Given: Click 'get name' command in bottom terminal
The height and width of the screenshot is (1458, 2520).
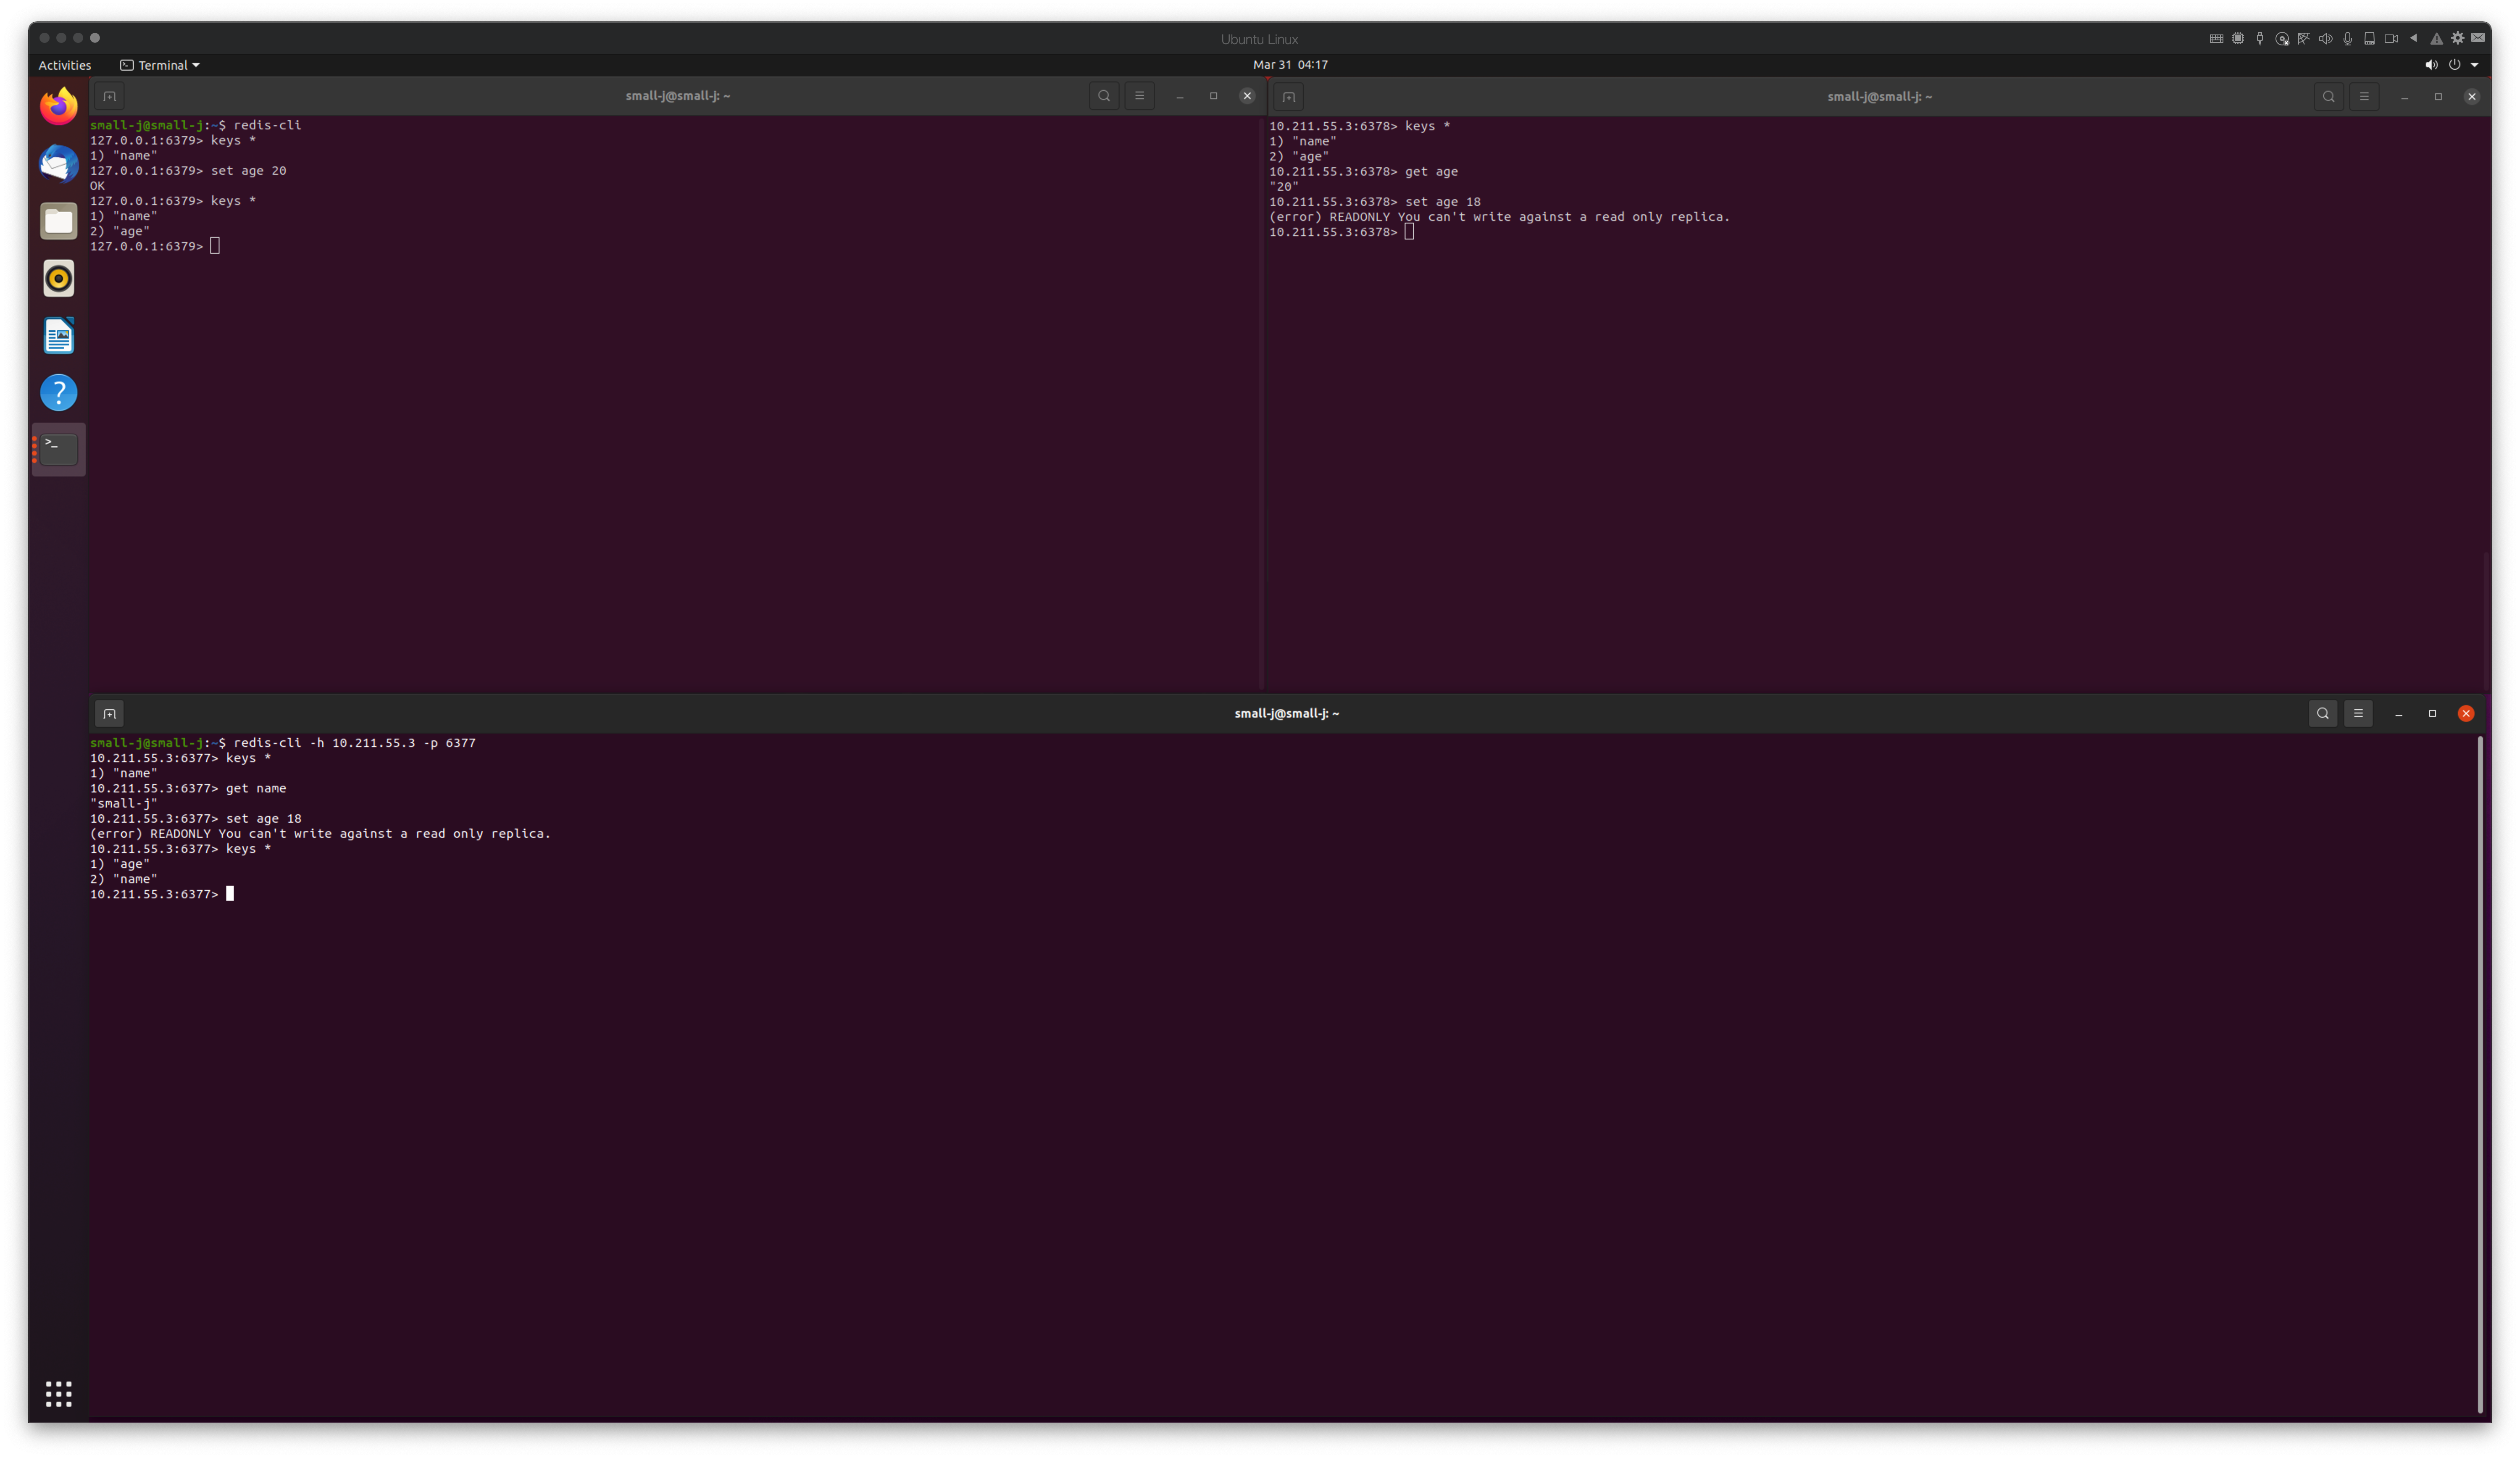Looking at the screenshot, I should click(256, 789).
